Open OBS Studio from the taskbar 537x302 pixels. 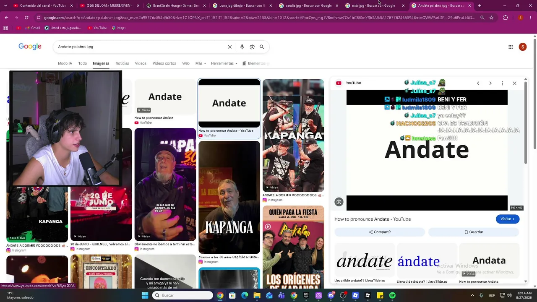[343, 295]
